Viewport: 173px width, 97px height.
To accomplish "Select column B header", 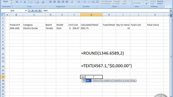I will (16, 15).
